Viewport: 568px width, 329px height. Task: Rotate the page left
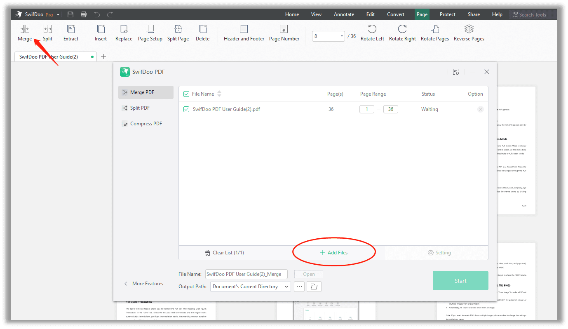(x=372, y=33)
